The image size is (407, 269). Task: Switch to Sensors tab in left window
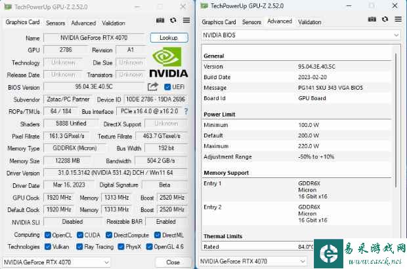click(x=56, y=23)
